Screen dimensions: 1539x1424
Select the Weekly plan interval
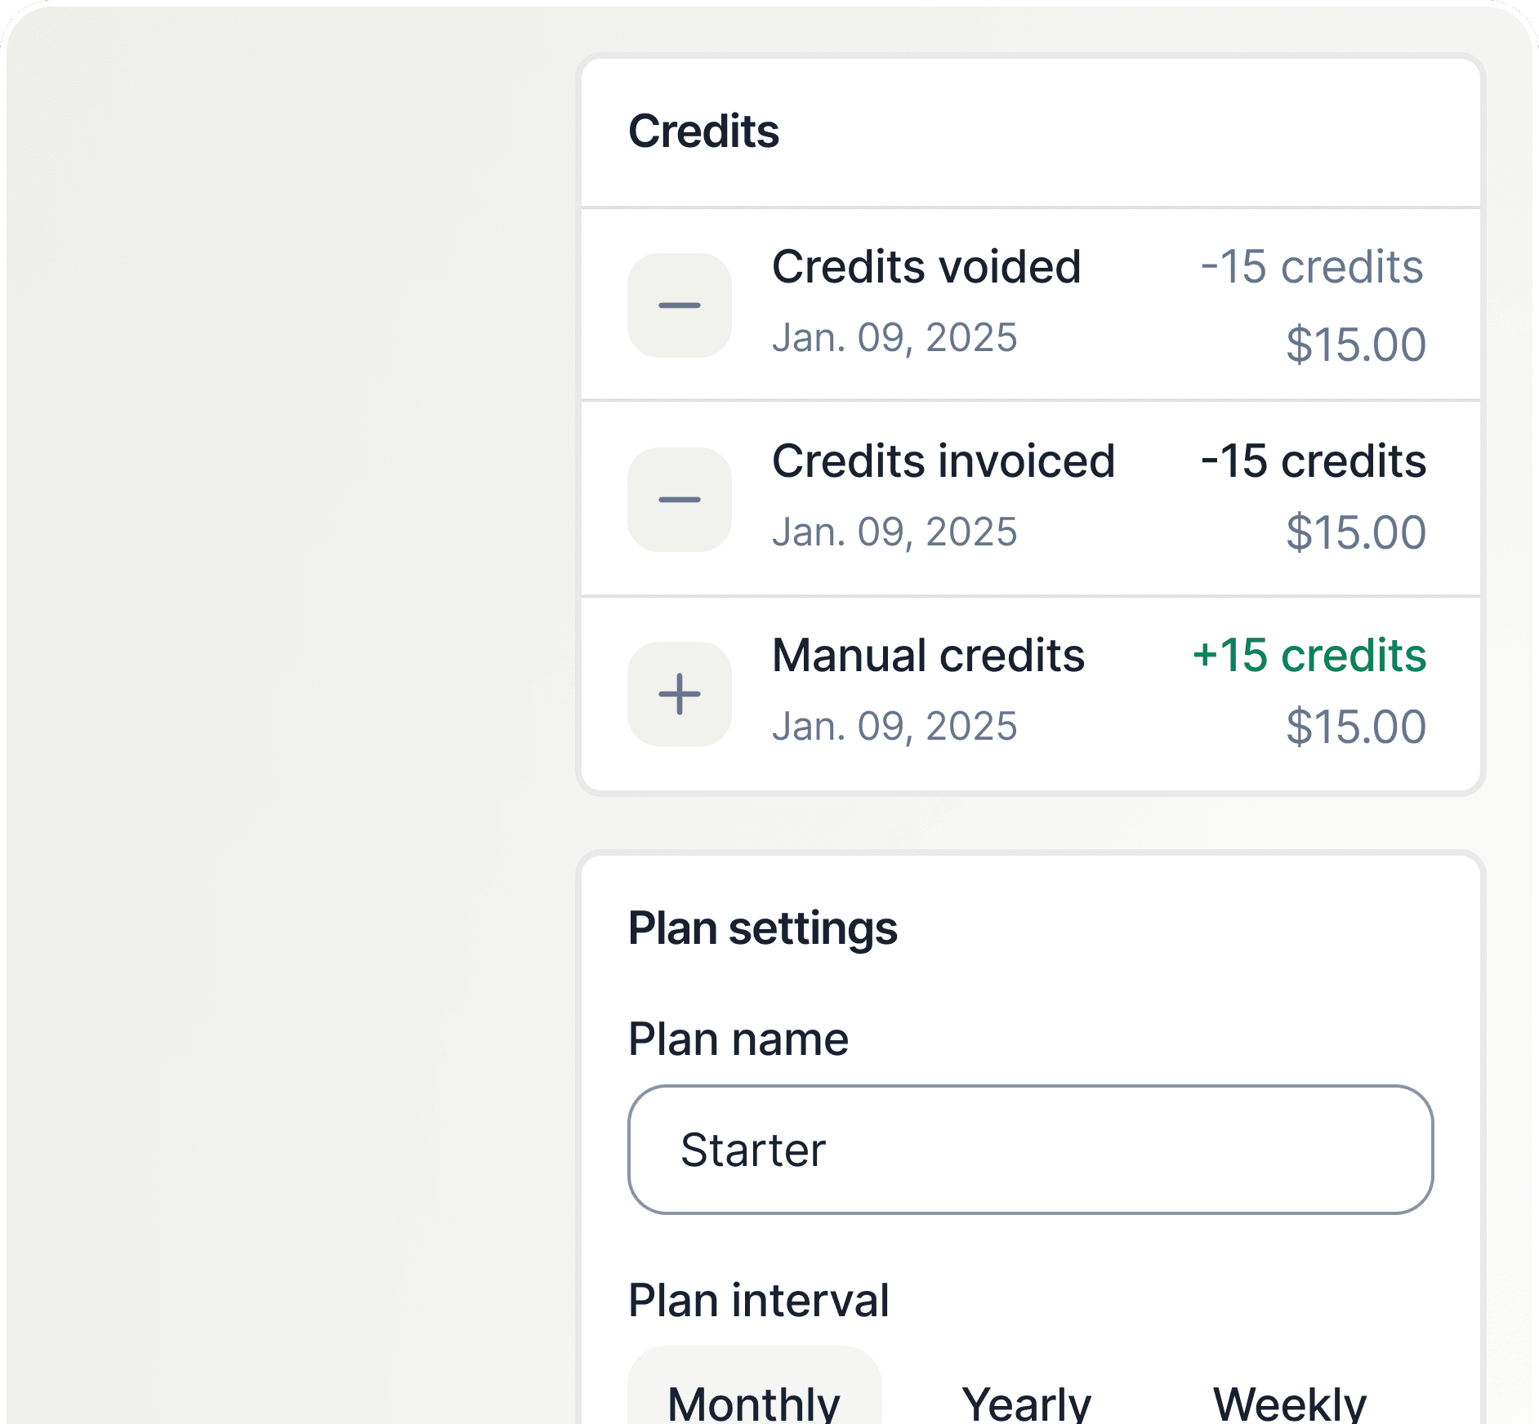1291,1400
